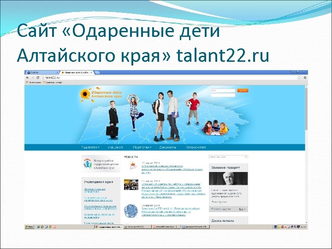Click the browser Forward arrow
This screenshot has height=249, width=332.
[x=33, y=78]
